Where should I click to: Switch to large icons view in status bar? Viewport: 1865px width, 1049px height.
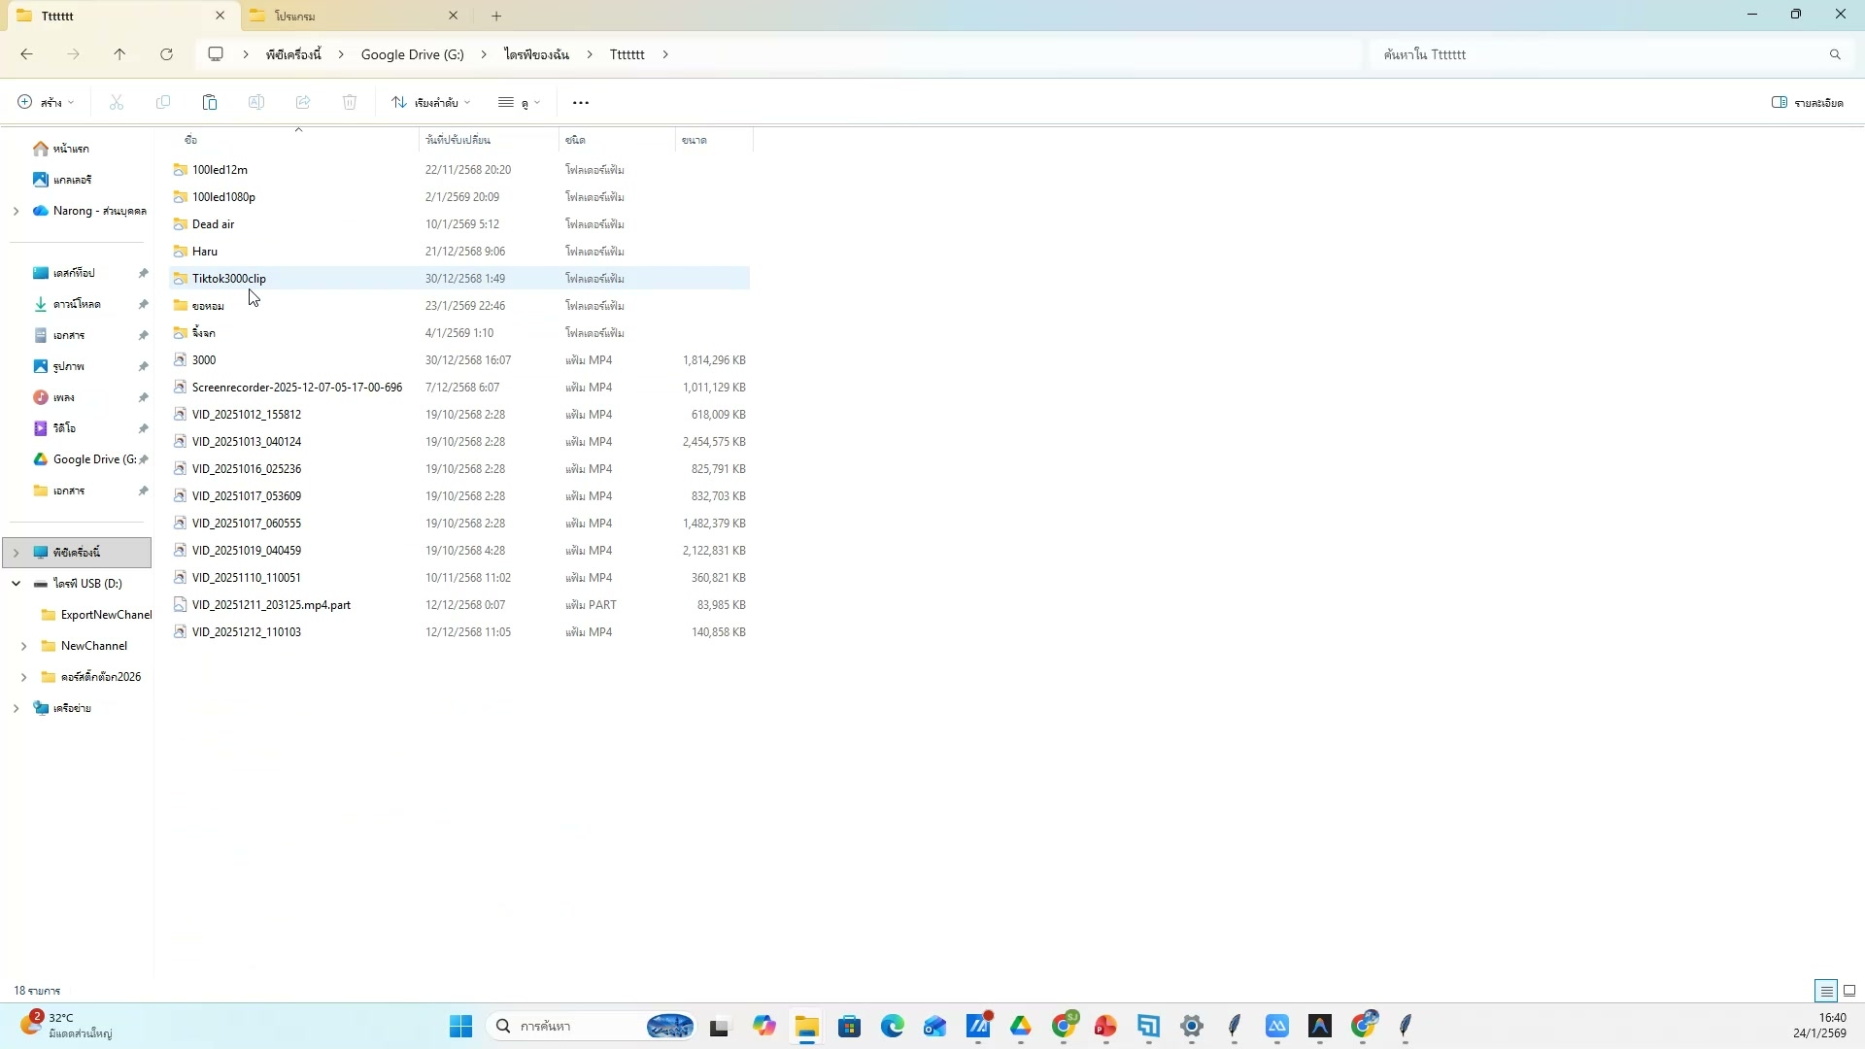click(x=1849, y=991)
